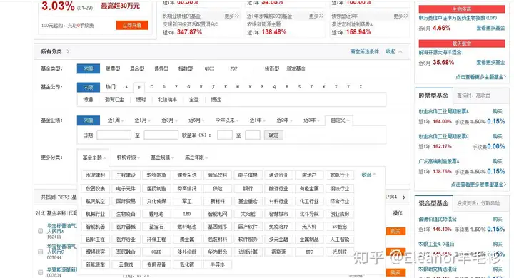This screenshot has height=278, width=514.
Task: Select company letter C
Action: coord(151,87)
